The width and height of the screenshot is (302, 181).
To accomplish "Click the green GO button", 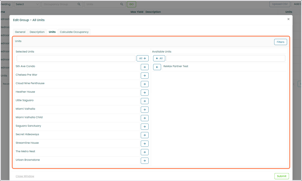I will [x=131, y=4].
